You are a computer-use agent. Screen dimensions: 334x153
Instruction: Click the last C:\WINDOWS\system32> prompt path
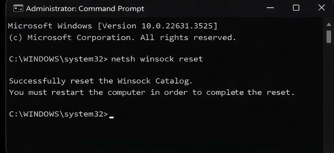tap(58, 114)
